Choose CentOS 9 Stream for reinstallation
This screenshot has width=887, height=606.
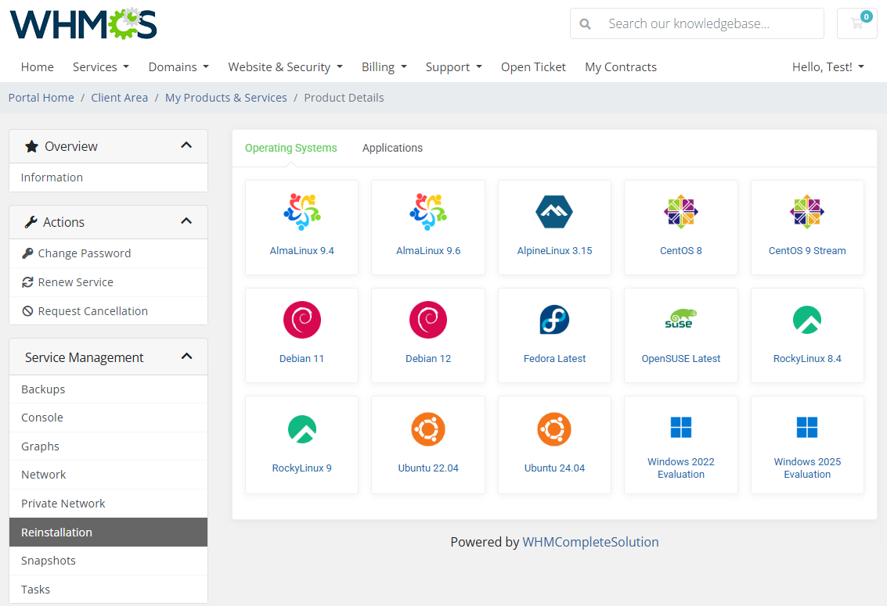806,228
